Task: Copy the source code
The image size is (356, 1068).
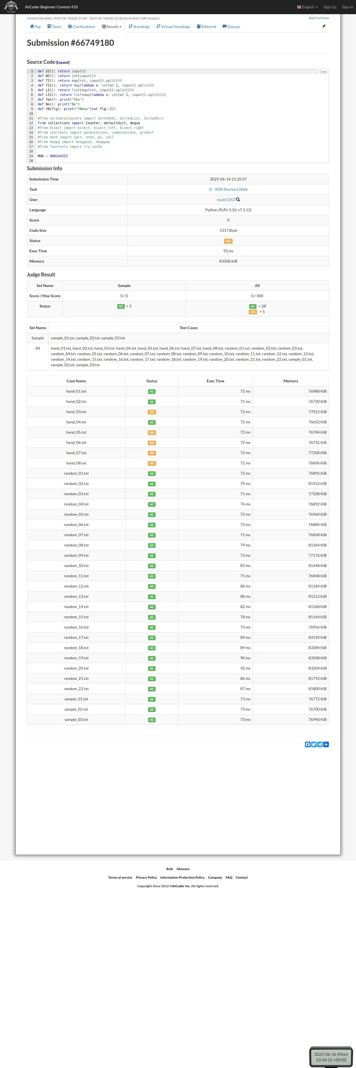Action: pos(323,72)
